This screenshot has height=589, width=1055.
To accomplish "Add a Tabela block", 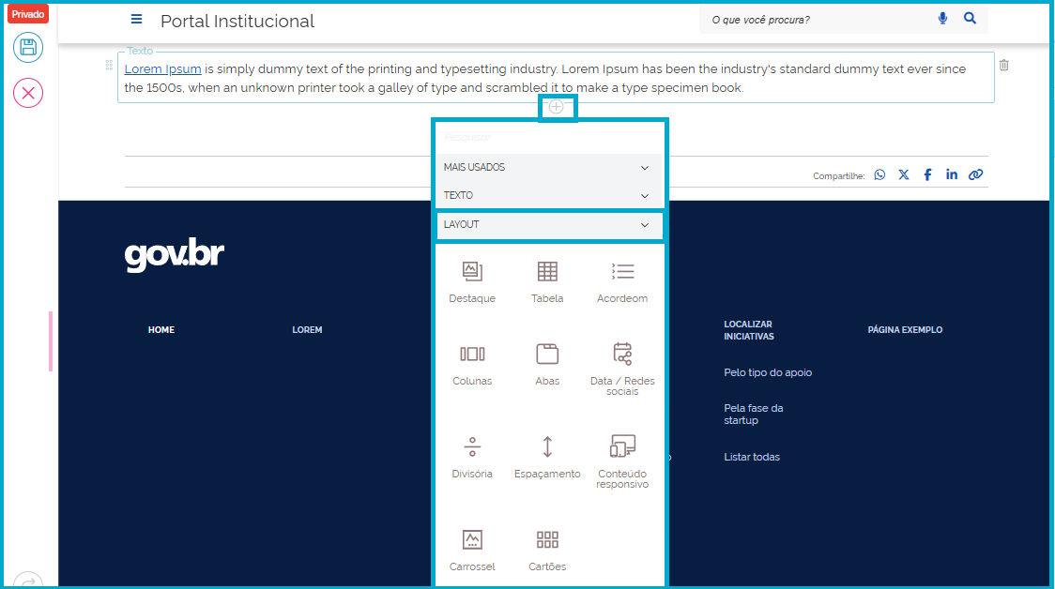I will (547, 281).
